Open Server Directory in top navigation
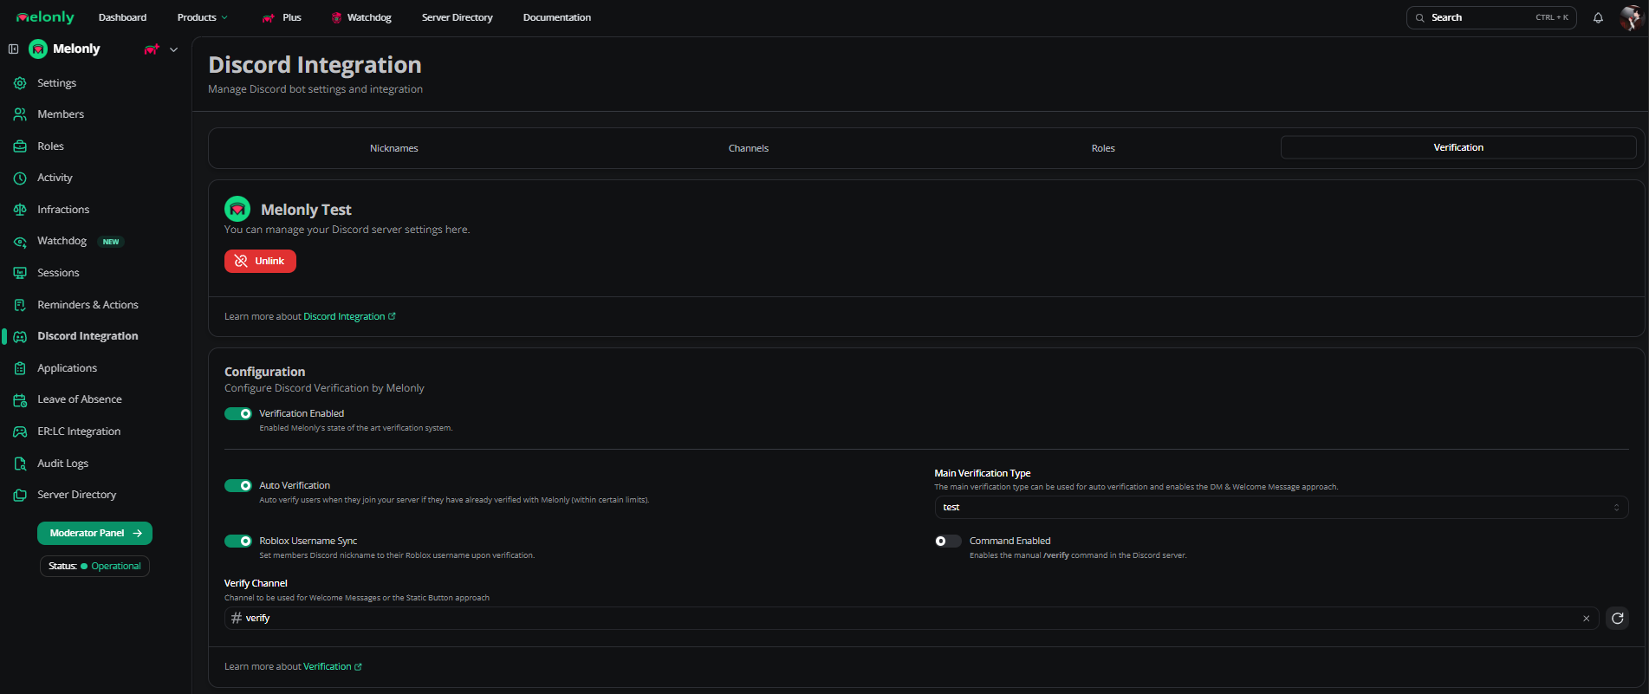The height and width of the screenshot is (694, 1649). coord(458,17)
